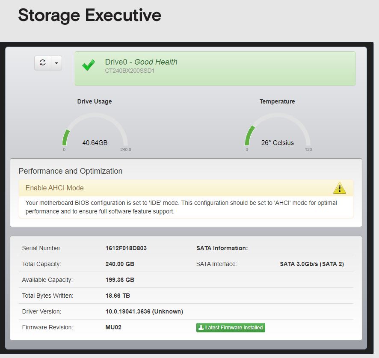Select the SATA 3.0Gb/s interface value
Viewport: 379px width, 358px height.
pyautogui.click(x=312, y=264)
